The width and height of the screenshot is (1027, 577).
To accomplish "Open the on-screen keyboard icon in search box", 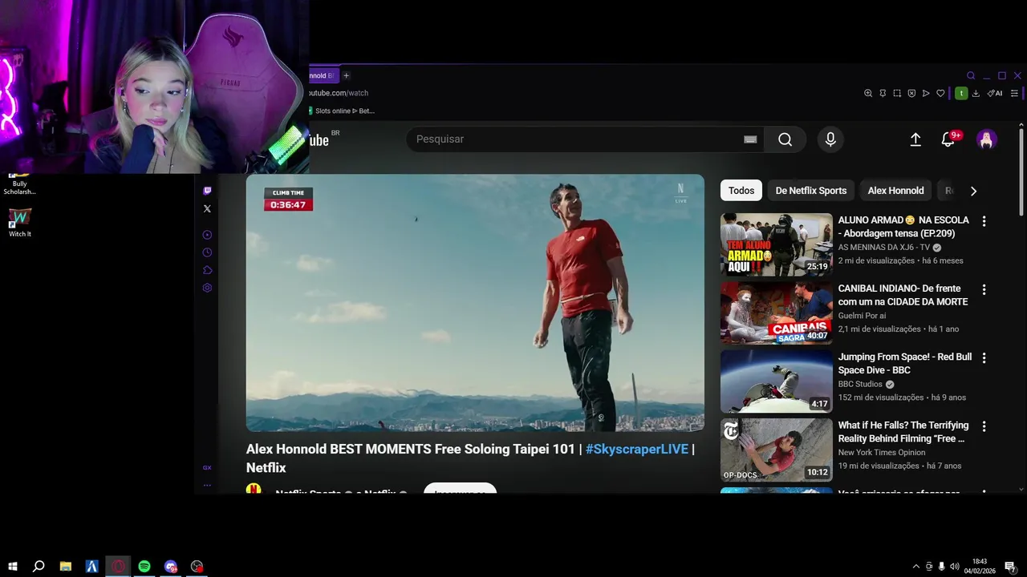I will point(750,139).
